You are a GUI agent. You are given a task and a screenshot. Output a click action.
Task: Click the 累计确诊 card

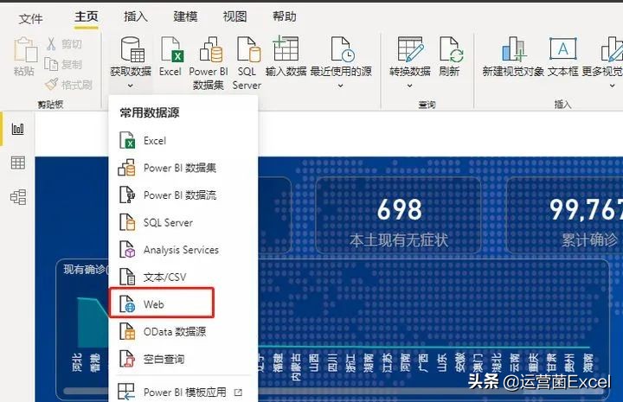[564, 215]
